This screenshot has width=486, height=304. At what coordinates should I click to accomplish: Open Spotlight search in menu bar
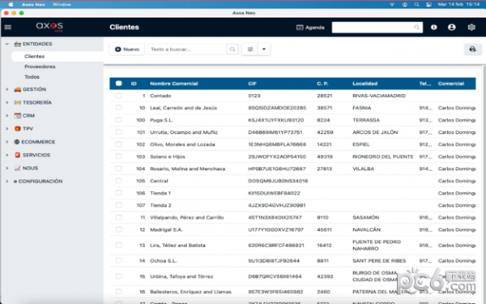pos(416,5)
